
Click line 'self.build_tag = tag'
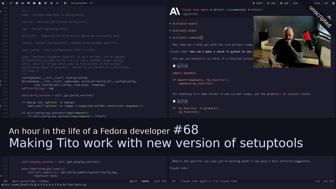38,88
